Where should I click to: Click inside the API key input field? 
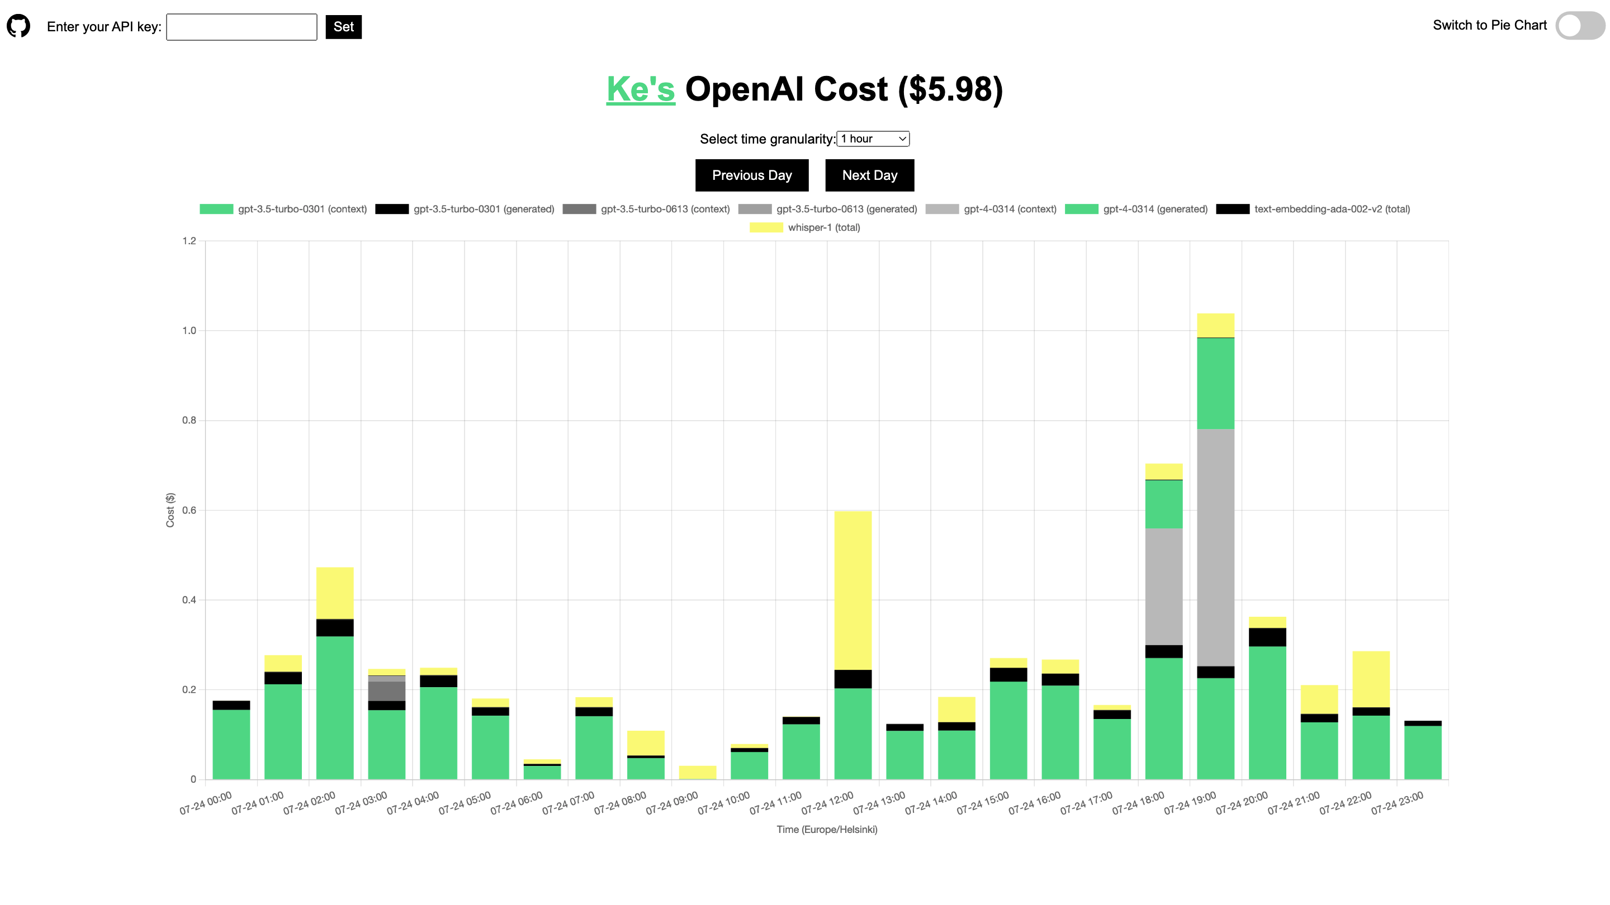(240, 27)
